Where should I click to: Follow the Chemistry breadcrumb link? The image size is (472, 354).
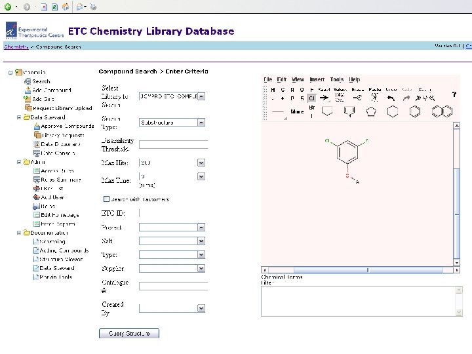click(x=16, y=47)
